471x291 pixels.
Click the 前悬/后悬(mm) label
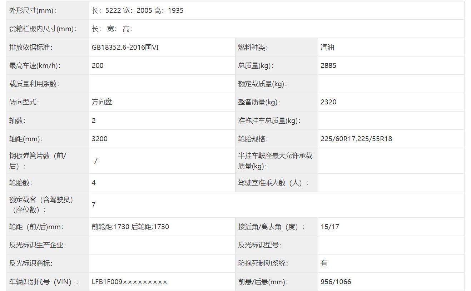point(263,282)
